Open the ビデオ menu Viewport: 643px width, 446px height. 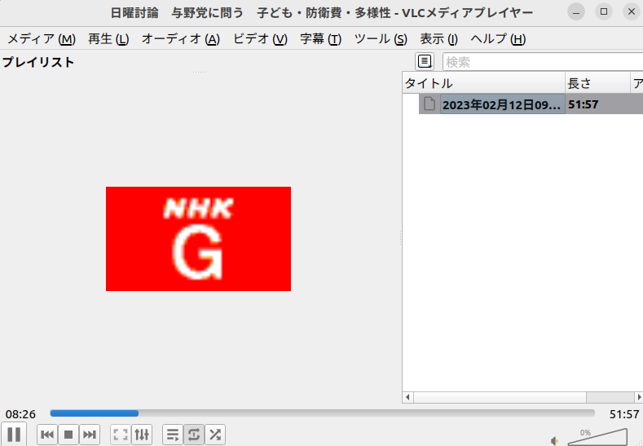(x=261, y=39)
